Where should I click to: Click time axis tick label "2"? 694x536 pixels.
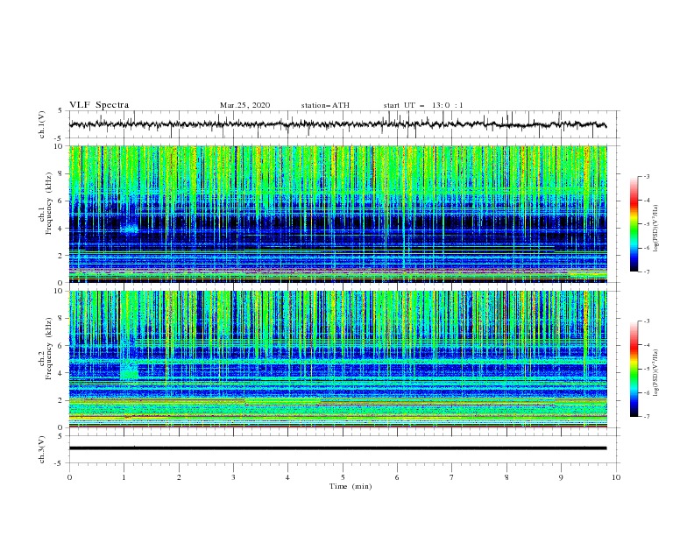pos(179,477)
